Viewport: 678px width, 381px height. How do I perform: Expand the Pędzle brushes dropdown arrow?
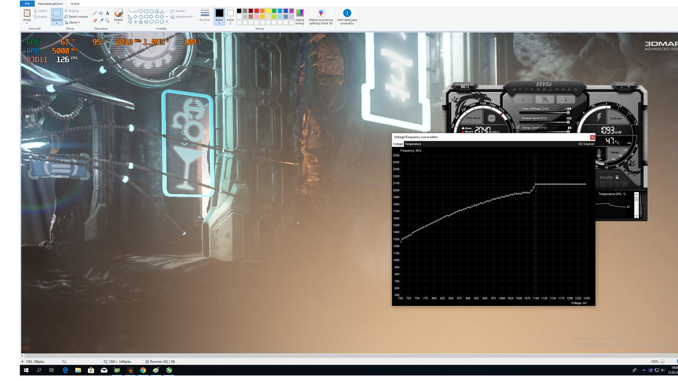(119, 23)
